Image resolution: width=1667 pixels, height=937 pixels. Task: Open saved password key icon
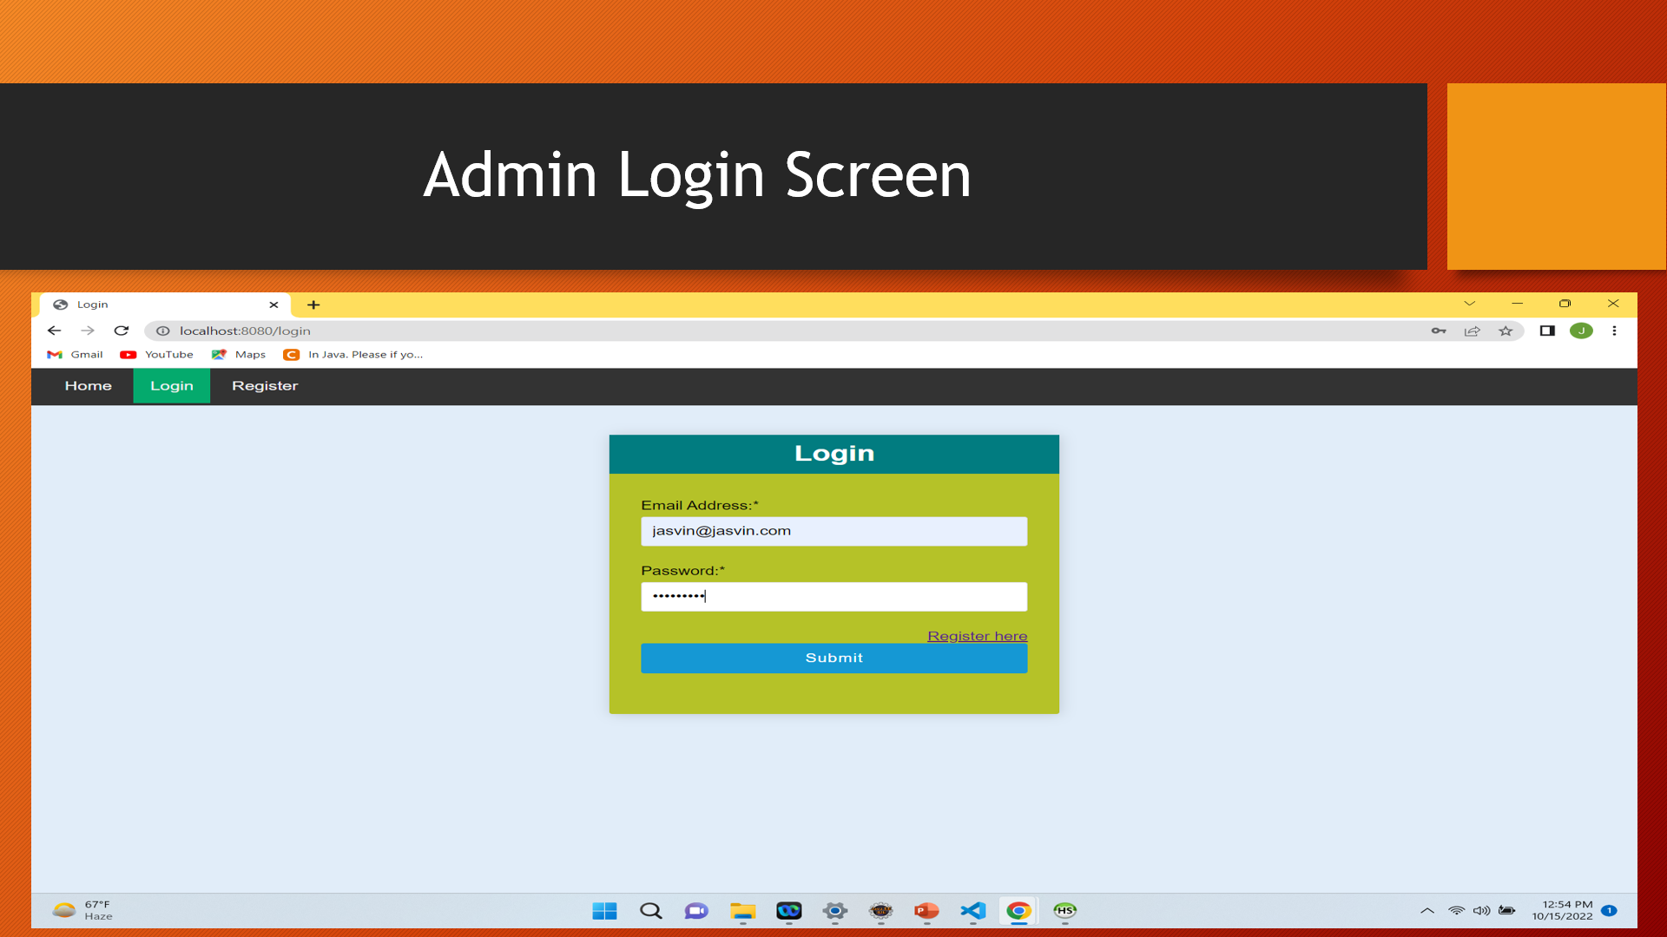1439,331
